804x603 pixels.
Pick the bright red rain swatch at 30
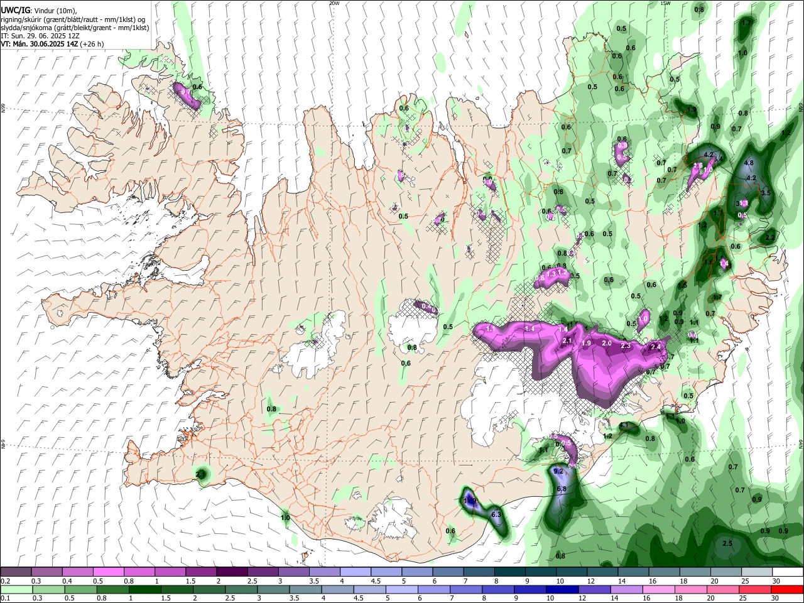[788, 589]
